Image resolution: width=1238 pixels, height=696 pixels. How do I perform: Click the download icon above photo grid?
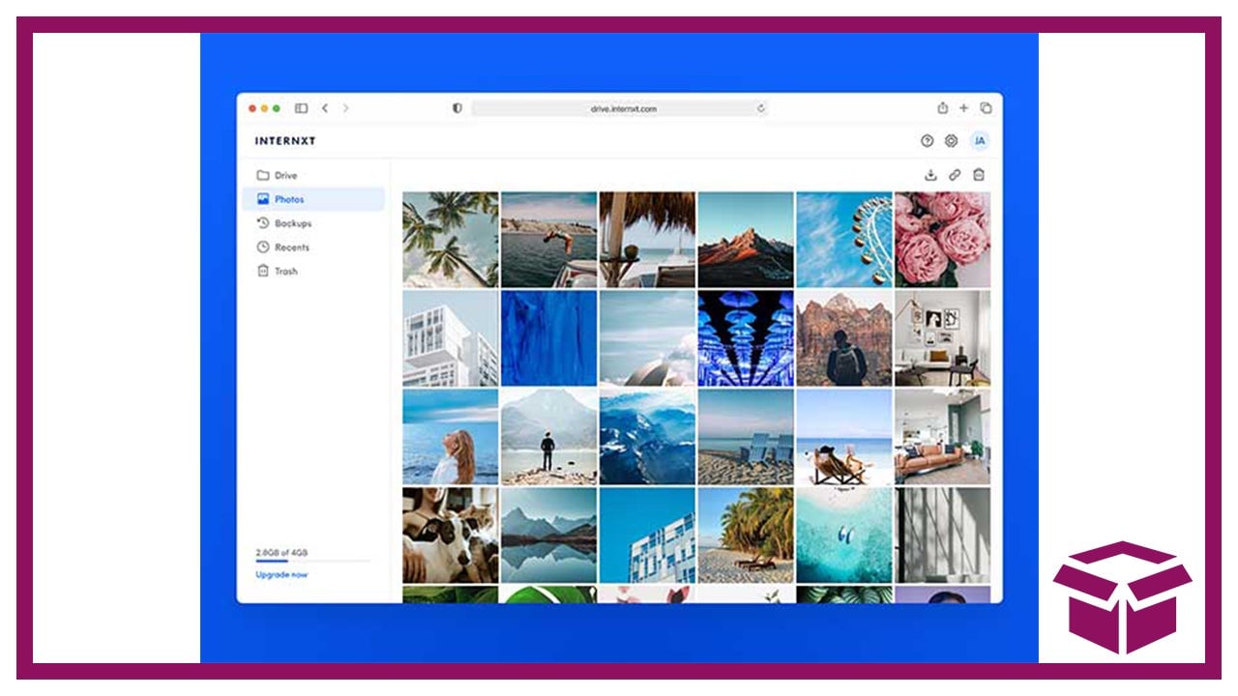click(x=930, y=175)
